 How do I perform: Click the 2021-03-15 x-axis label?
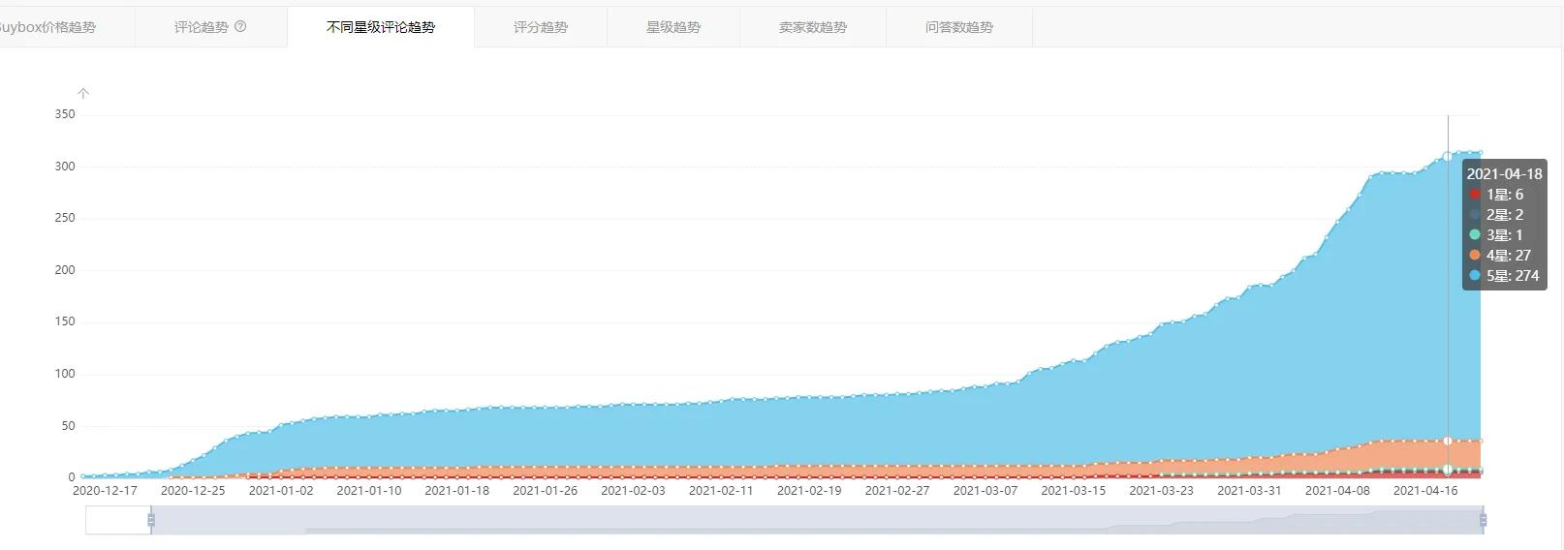click(x=1074, y=491)
